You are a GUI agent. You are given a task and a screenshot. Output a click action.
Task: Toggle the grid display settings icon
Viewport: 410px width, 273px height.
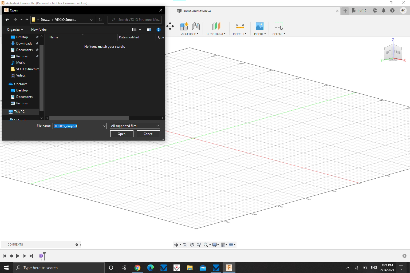click(x=223, y=244)
